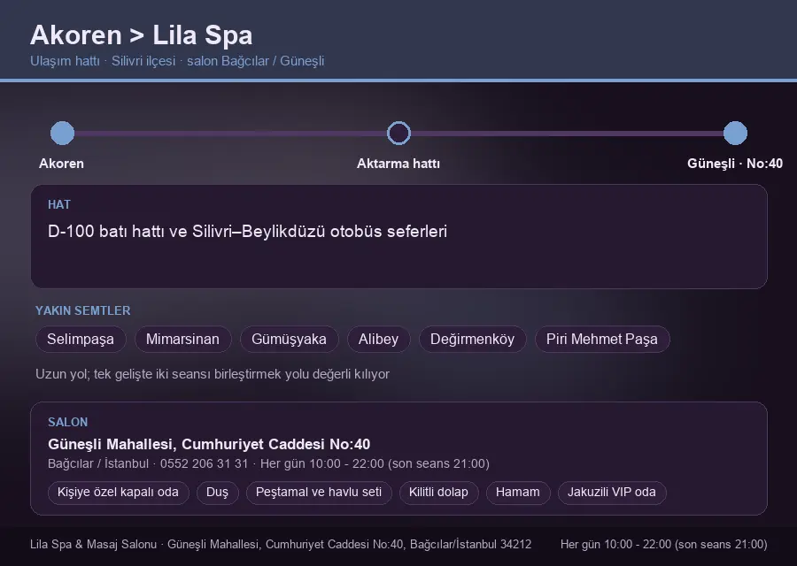The height and width of the screenshot is (566, 797).
Task: Click the Akoren > Lila Spa heading
Action: click(142, 35)
